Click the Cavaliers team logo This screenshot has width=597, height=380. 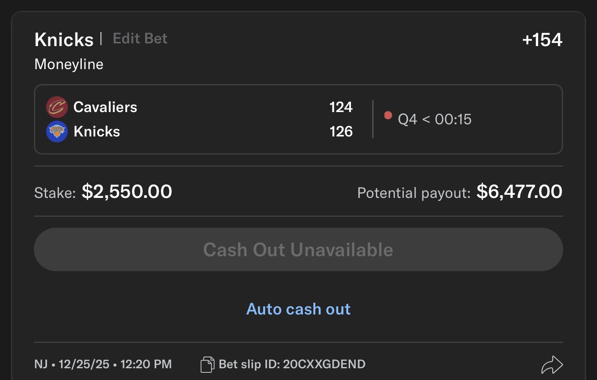point(57,107)
